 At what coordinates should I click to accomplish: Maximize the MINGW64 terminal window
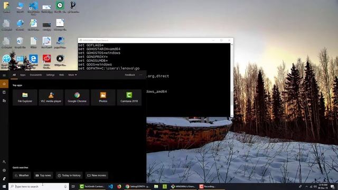click(221, 40)
